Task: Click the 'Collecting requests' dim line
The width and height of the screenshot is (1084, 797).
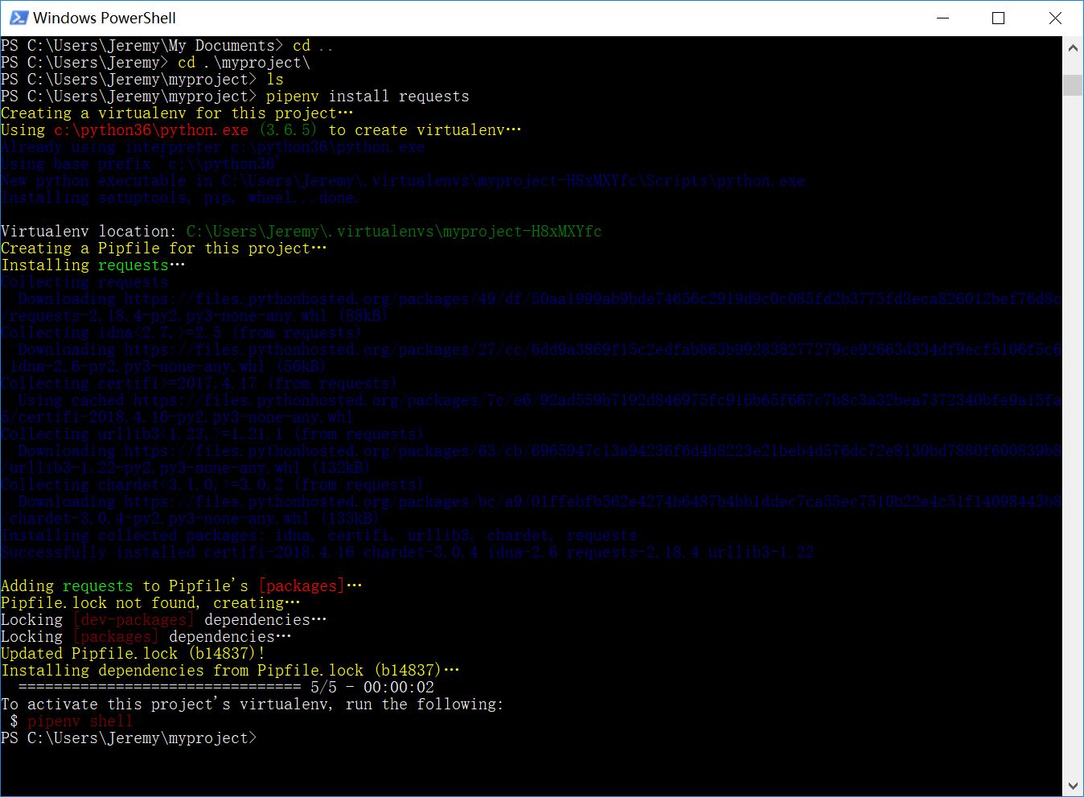Action: click(84, 282)
